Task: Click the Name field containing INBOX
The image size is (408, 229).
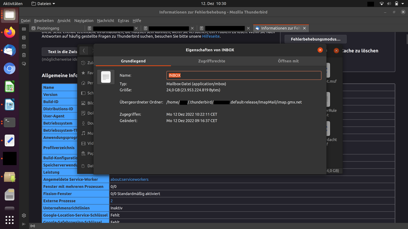Action: (x=244, y=75)
